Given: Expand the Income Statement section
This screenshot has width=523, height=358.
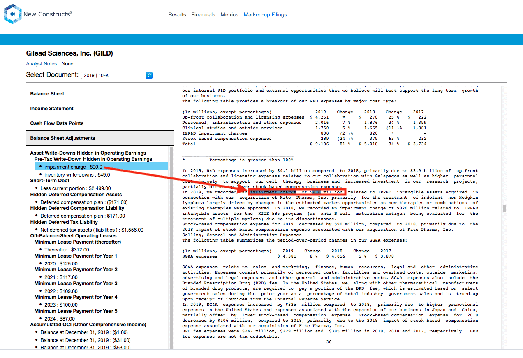Looking at the screenshot, I should [100, 109].
